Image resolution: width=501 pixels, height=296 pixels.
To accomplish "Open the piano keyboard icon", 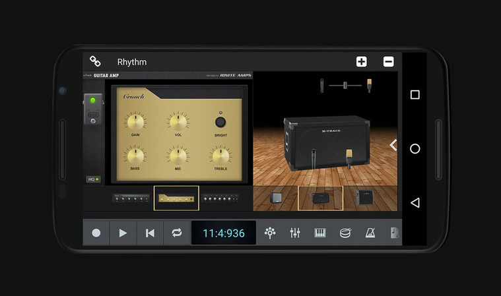I will pos(320,233).
